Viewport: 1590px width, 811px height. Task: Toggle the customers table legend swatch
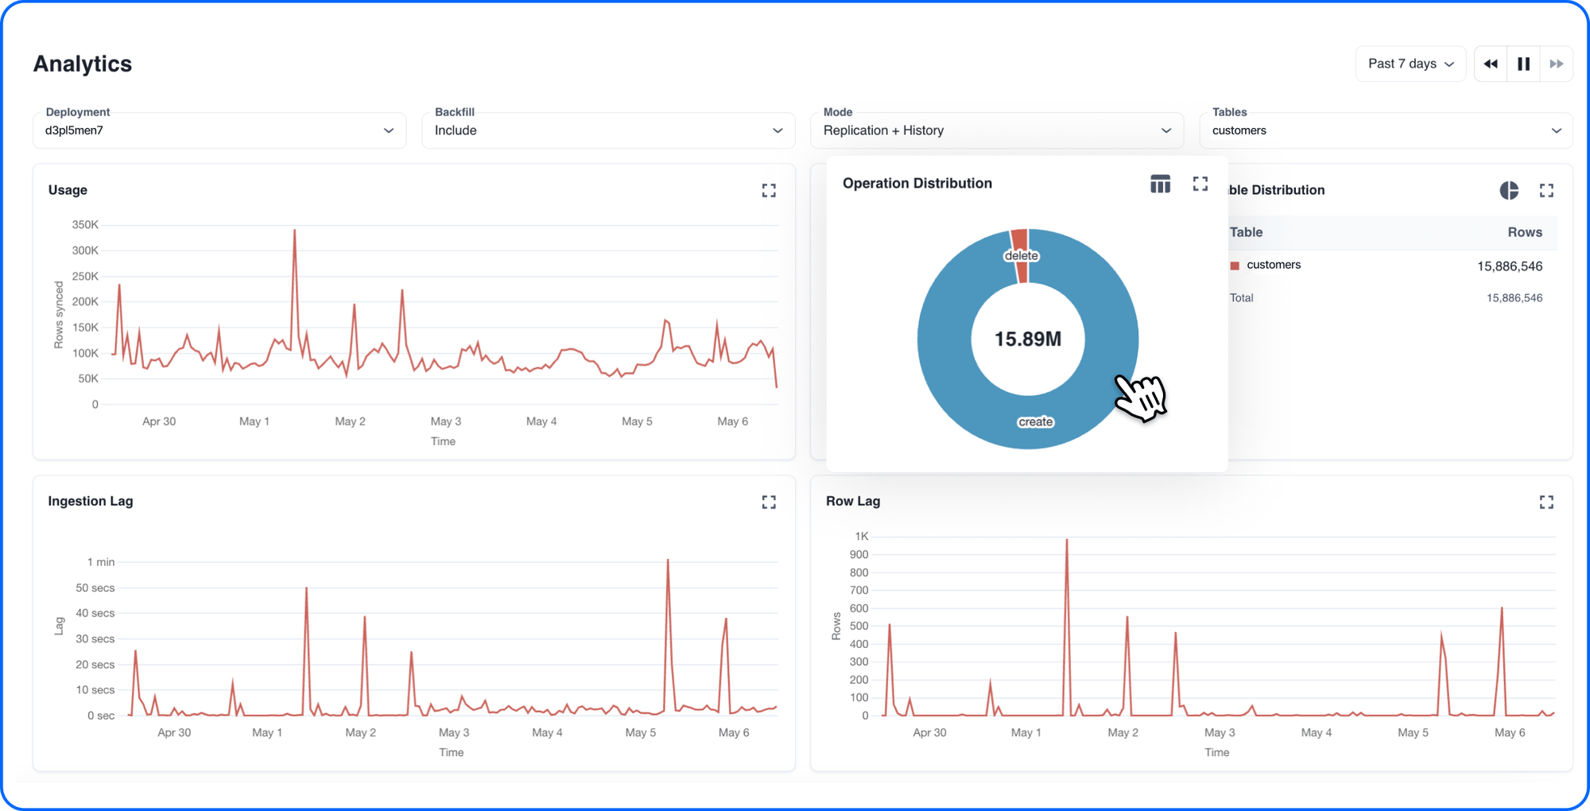[x=1233, y=265]
